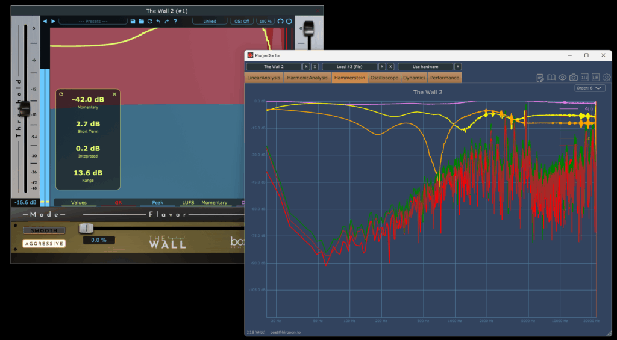Open the Performance tab
Viewport: 617px width, 340px height.
click(x=445, y=78)
